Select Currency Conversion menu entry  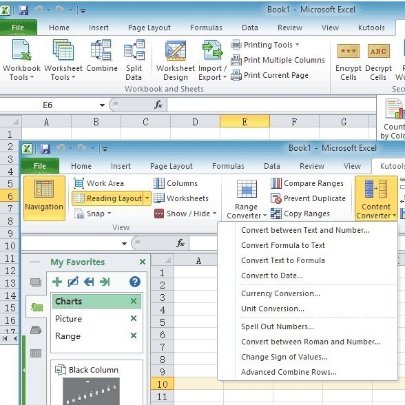coord(307,293)
